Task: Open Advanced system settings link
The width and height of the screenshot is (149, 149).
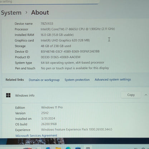Action: click(113, 80)
